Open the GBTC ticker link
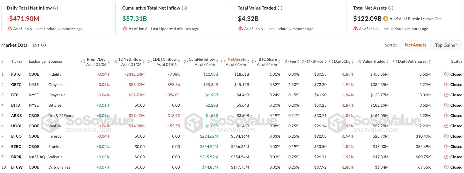464x173 pixels. tap(16, 85)
